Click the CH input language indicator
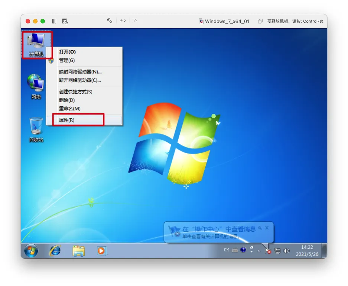This screenshot has height=286, width=348. coord(227,250)
